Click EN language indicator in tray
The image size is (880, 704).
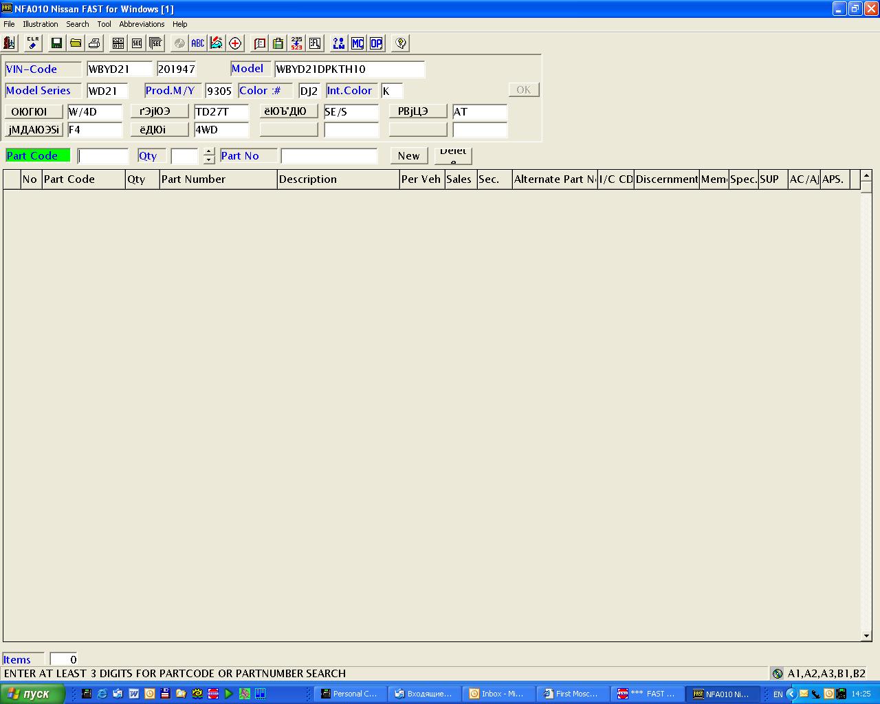pyautogui.click(x=778, y=694)
